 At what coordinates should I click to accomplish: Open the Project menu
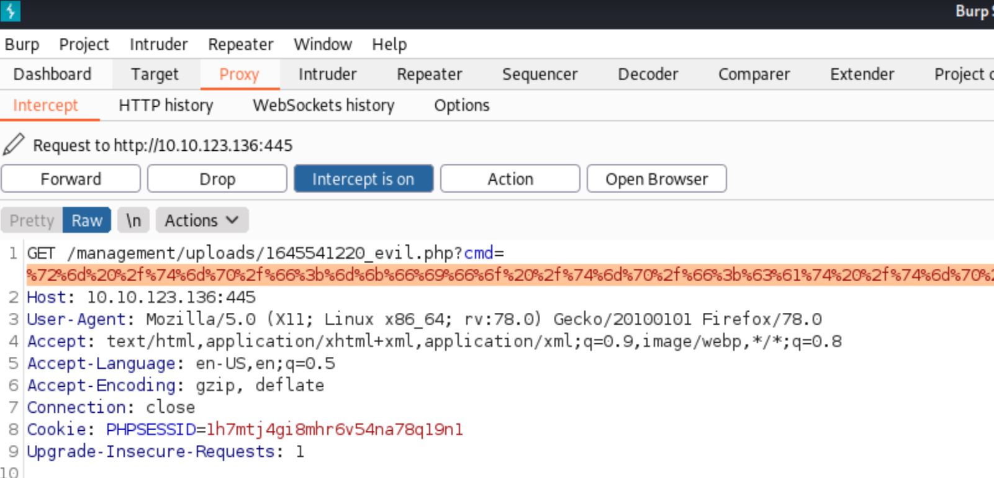(84, 45)
